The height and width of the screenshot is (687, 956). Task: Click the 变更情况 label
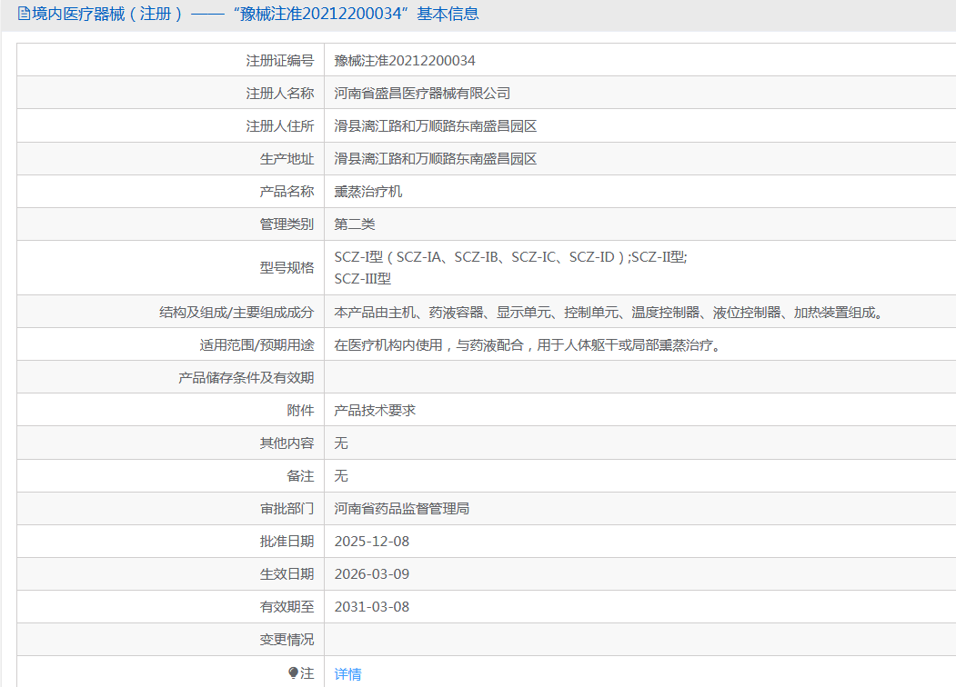click(287, 640)
